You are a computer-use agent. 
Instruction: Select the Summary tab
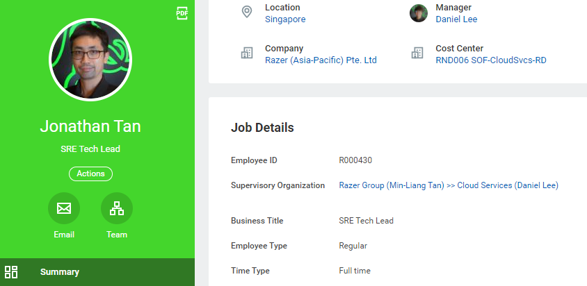pyautogui.click(x=97, y=272)
